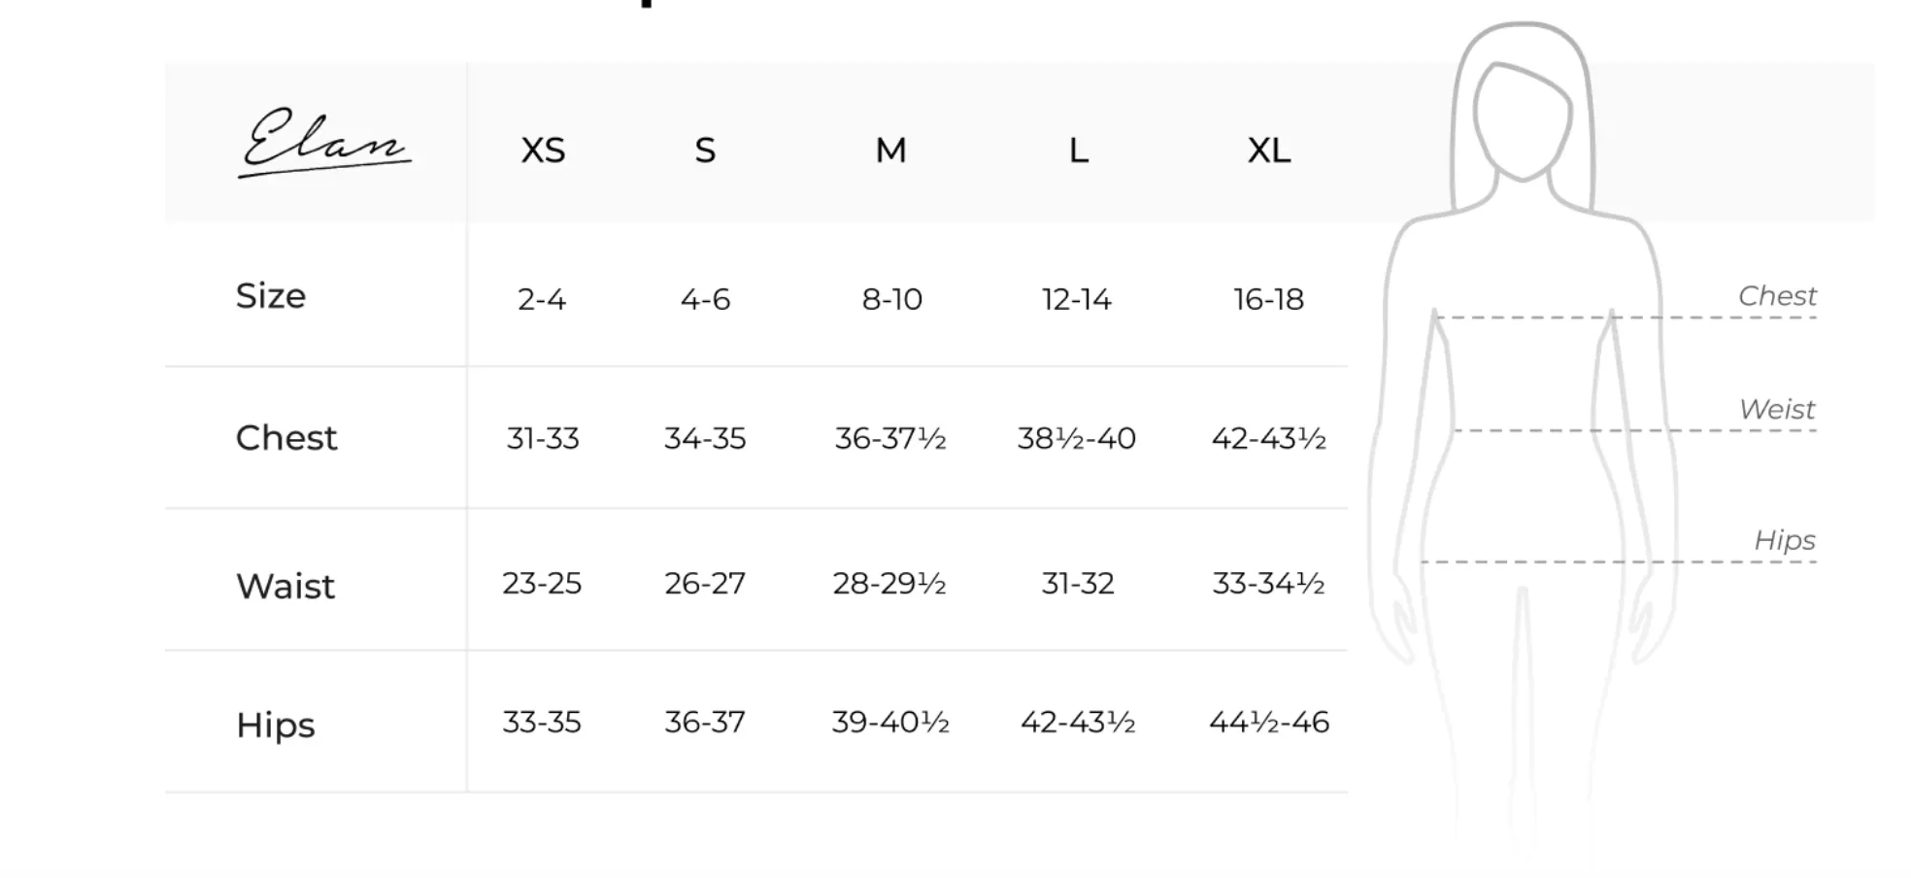Click the 2-4 size cell

(x=542, y=299)
